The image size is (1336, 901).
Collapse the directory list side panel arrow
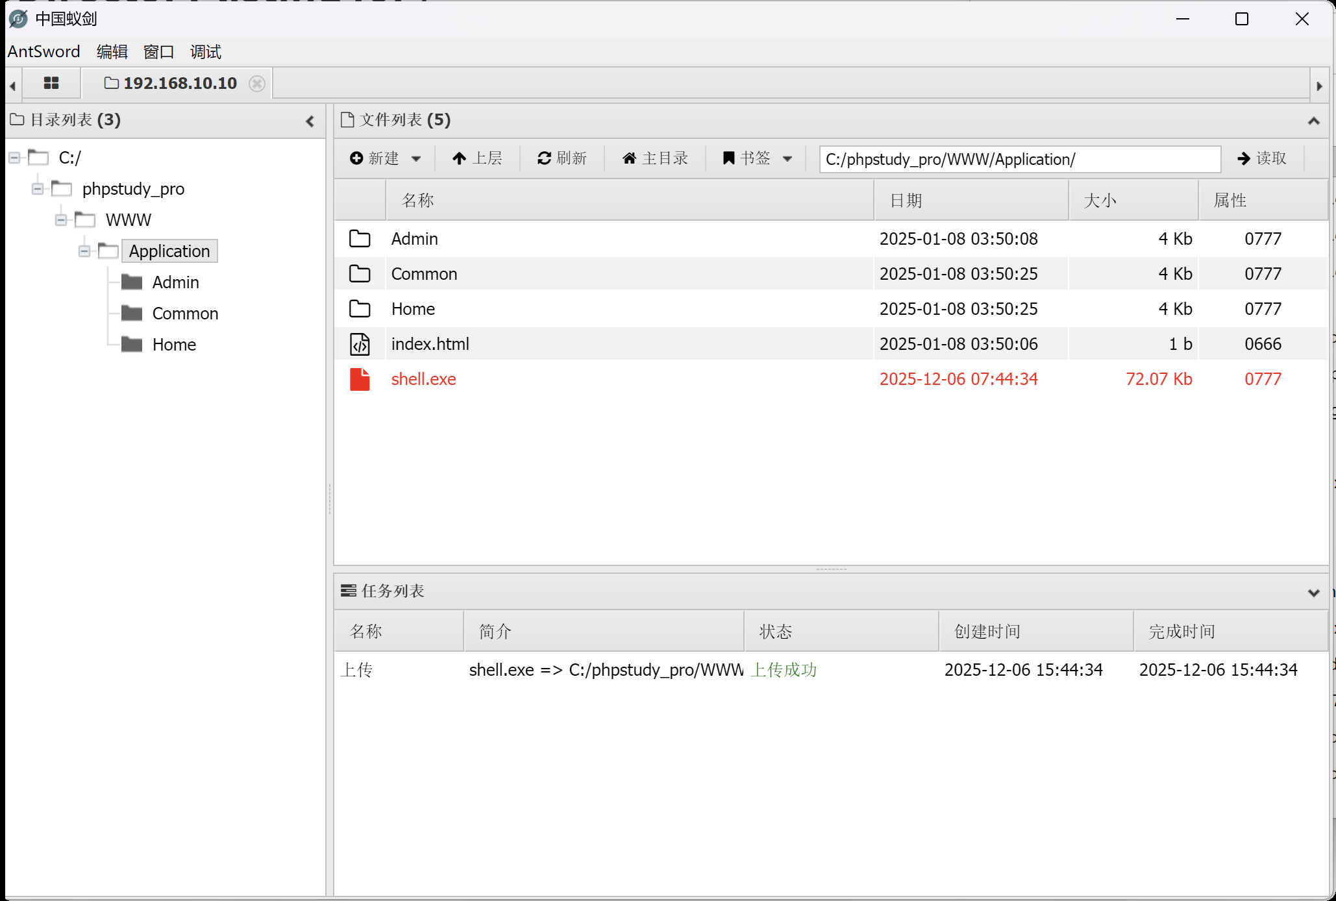[x=310, y=121]
